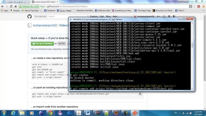Viewport: 206px width, 116px height.
Task: Close the mohamedsamir92/Video1 tab
Action: (57, 2)
